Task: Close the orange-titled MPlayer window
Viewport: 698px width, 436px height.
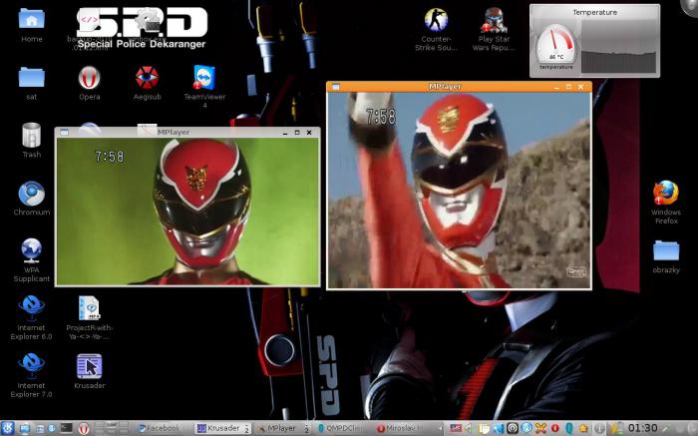Action: pos(580,87)
